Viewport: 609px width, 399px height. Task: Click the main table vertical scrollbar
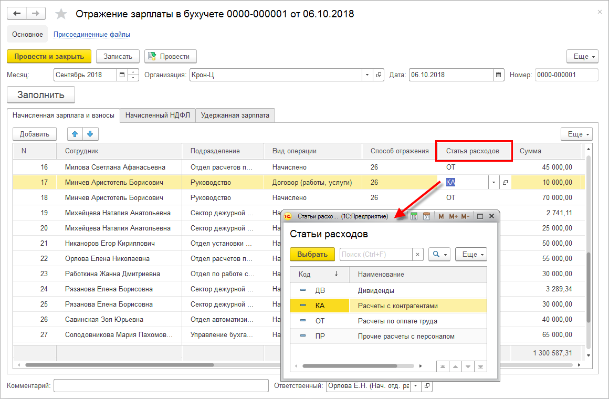pos(589,288)
